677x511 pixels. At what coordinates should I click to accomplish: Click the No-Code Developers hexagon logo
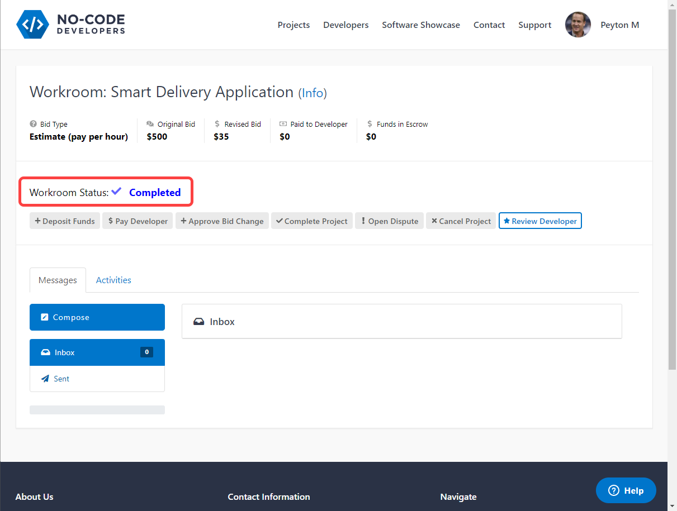pyautogui.click(x=34, y=25)
